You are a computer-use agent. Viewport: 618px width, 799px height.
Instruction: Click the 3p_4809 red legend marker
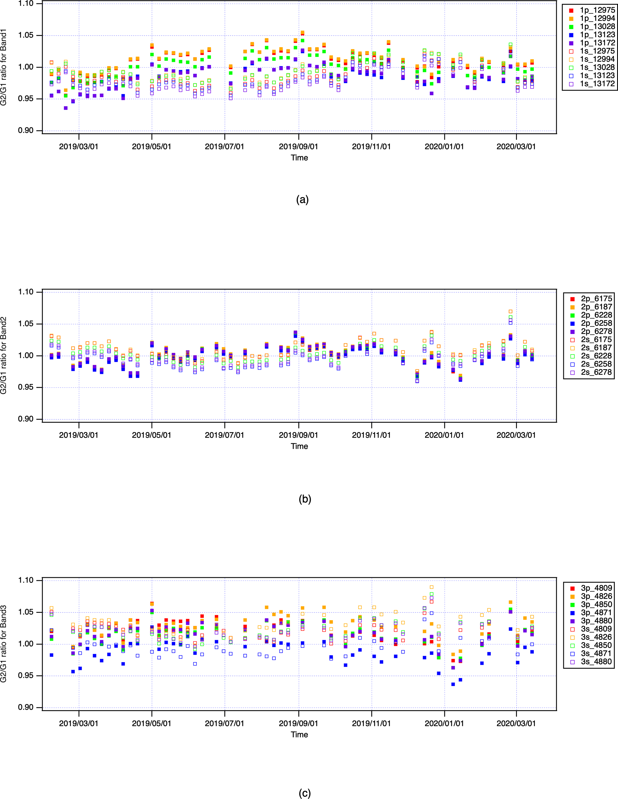pyautogui.click(x=572, y=588)
